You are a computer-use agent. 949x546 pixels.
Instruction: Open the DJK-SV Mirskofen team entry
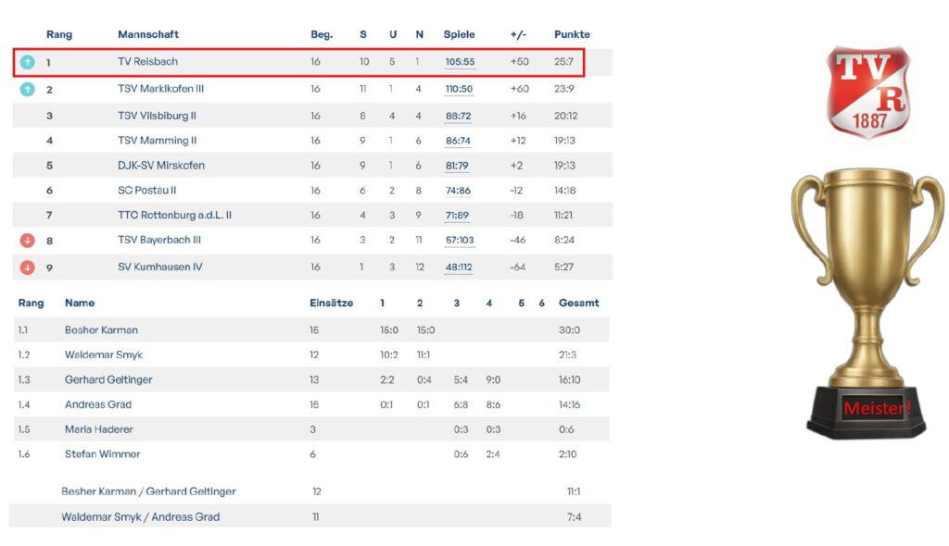[161, 166]
